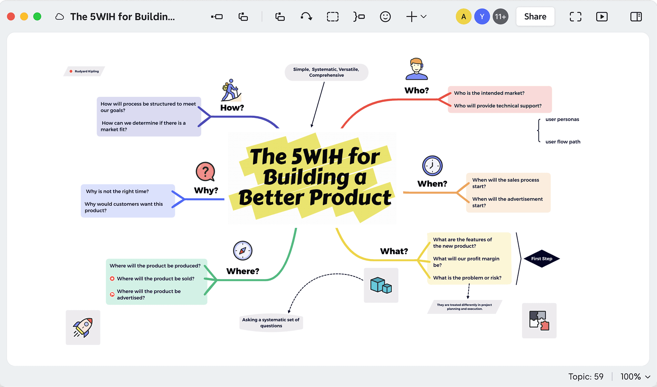Select the First Step diamond node
Screen dimensions: 657x387
coord(541,259)
